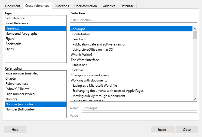Choose The Writer interface heading
The image size is (202, 137).
click(x=131, y=60)
